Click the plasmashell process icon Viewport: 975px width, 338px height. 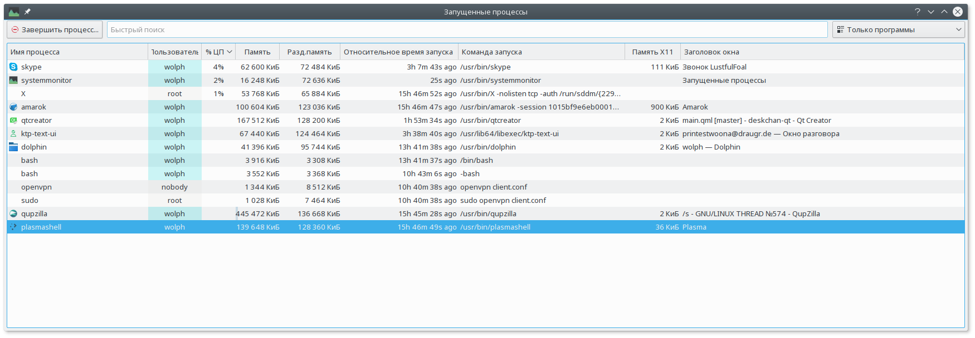point(13,227)
